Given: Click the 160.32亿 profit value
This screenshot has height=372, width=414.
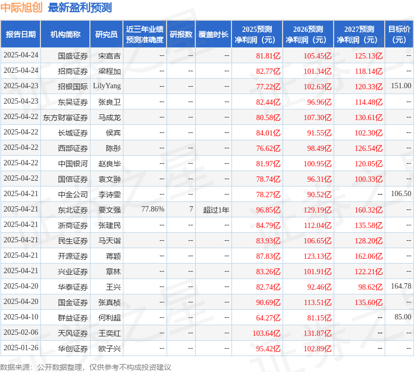Looking at the screenshot, I should pos(369,210).
